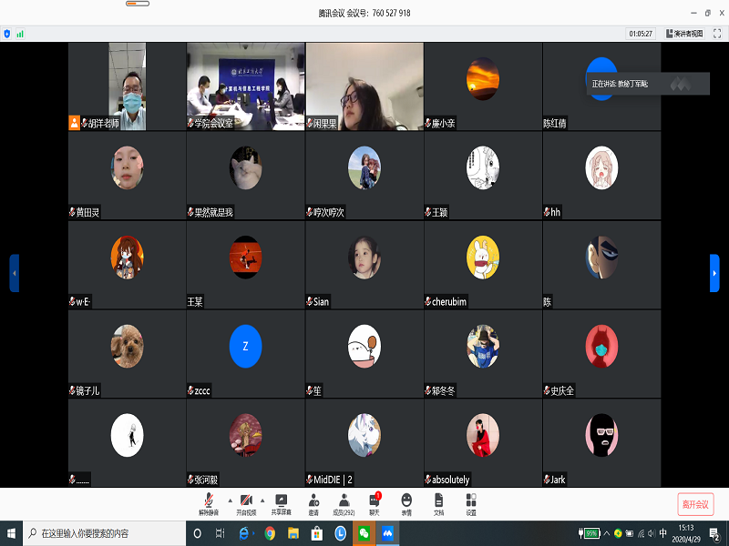The image size is (729, 546).
Task: Open the Invite (邀请) option
Action: 313,503
